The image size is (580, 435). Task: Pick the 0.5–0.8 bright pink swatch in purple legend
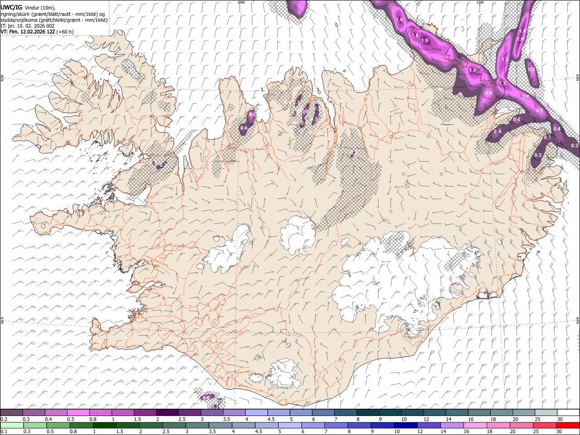[78, 413]
